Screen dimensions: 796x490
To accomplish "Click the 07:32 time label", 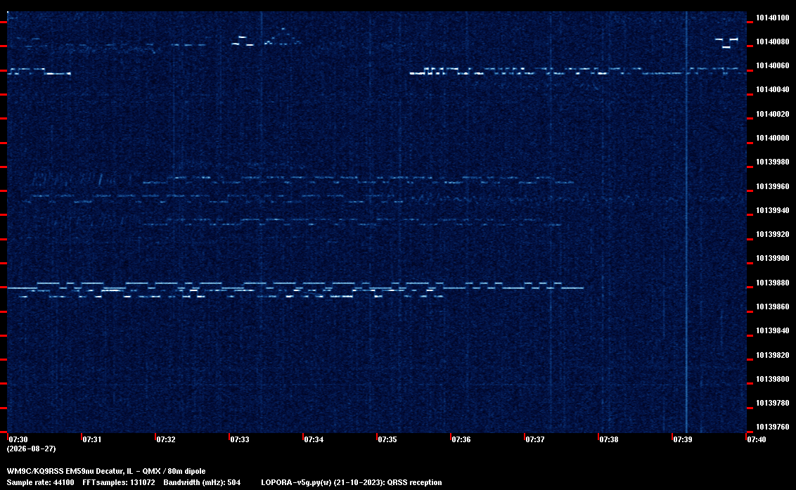I will pos(166,439).
